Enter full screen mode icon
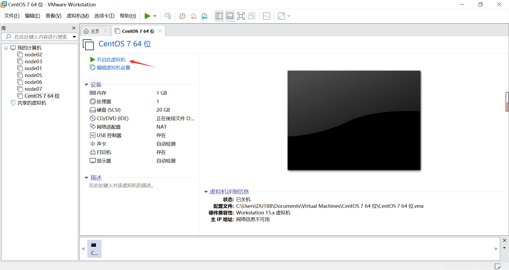 tap(241, 16)
